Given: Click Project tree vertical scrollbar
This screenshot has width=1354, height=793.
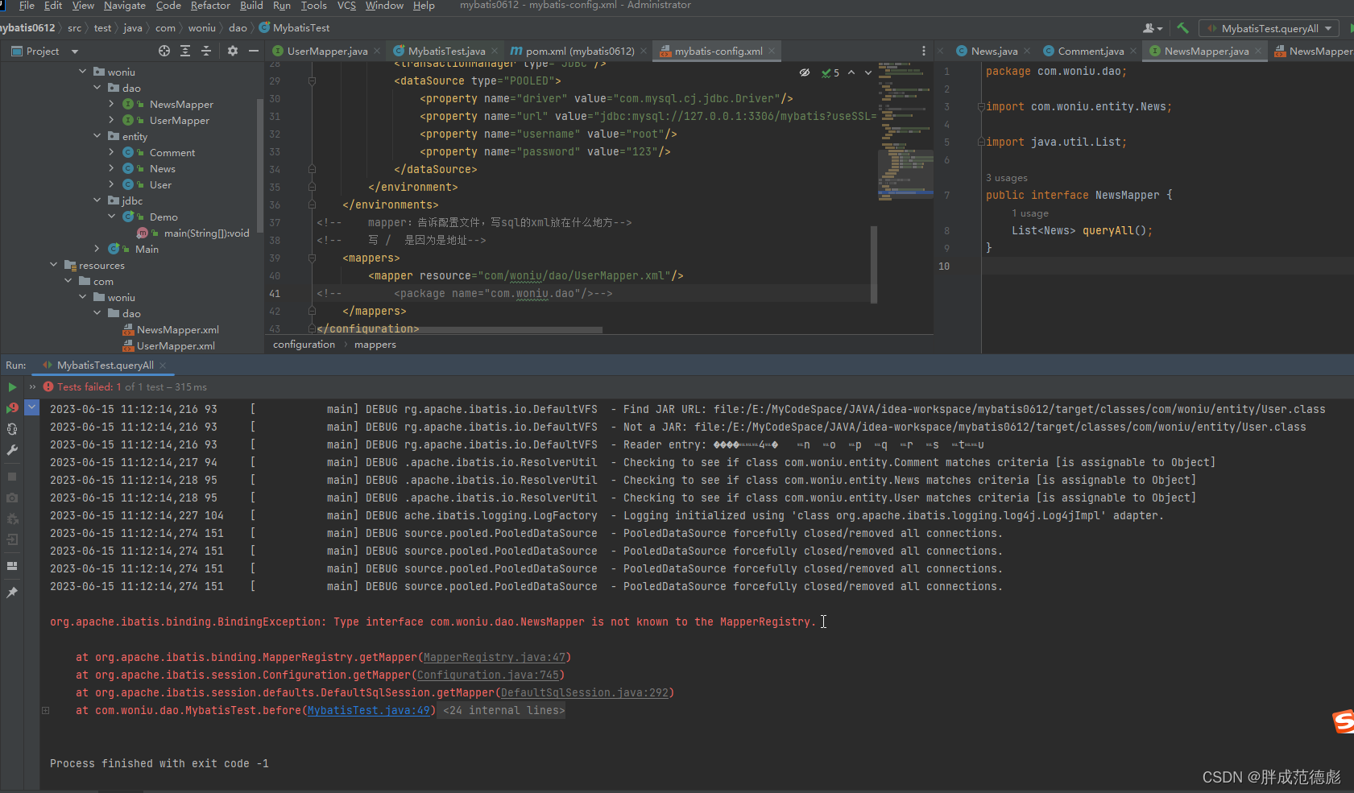Looking at the screenshot, I should 259,165.
